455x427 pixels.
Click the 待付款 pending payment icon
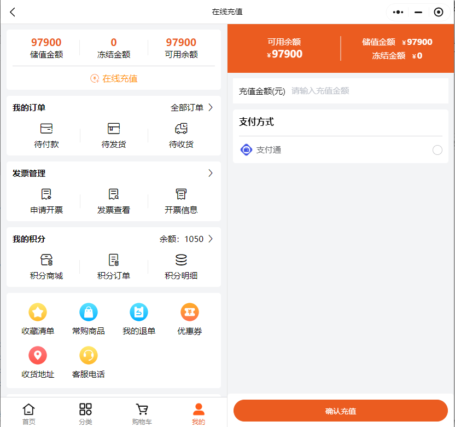pos(46,129)
